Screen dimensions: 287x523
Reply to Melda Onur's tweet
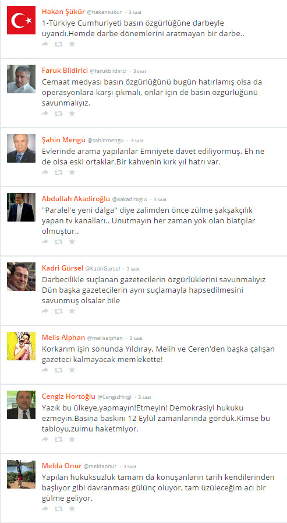tap(45, 508)
